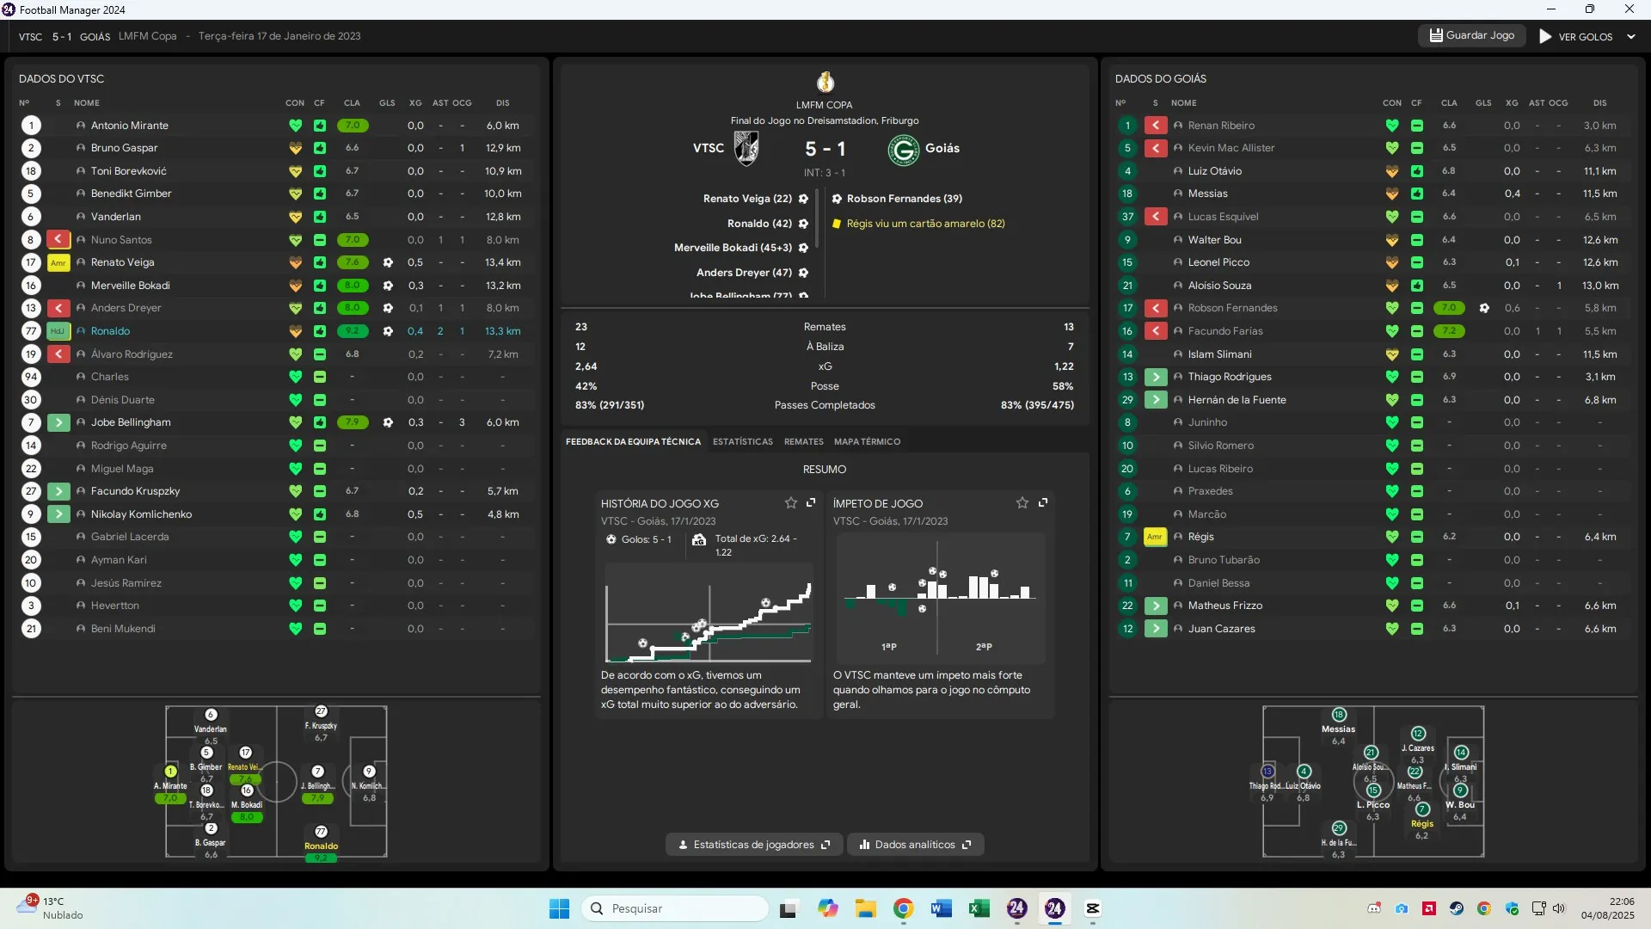
Task: Click the goal ball icon in Merveille Bokadi's row
Action: [388, 286]
